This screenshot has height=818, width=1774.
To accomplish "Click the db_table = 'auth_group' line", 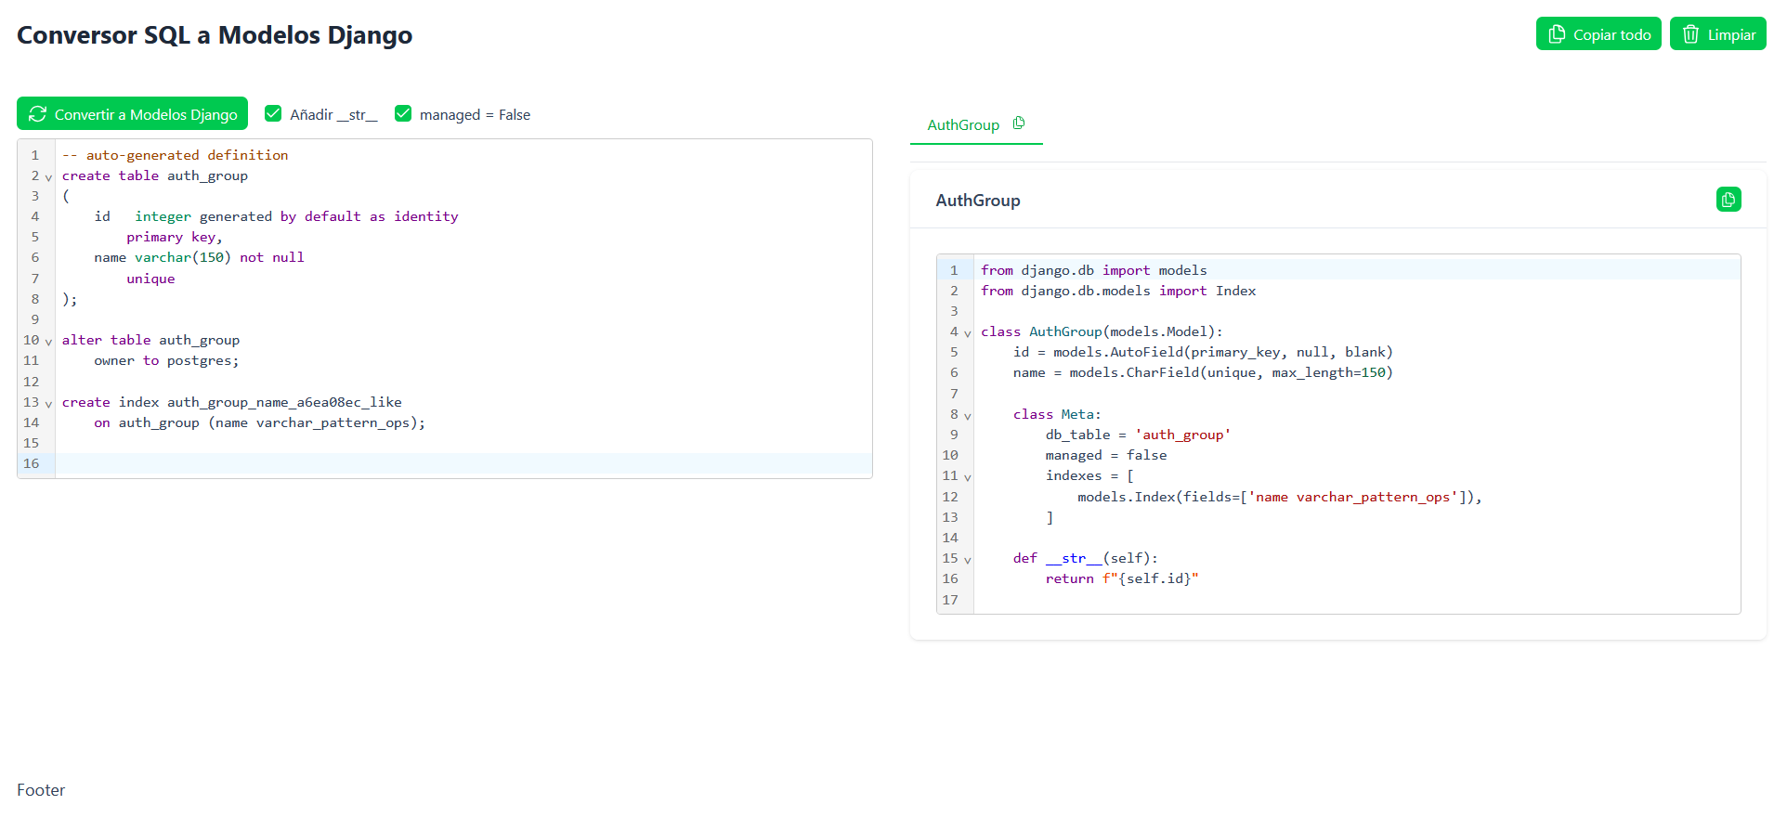I will 1138,435.
